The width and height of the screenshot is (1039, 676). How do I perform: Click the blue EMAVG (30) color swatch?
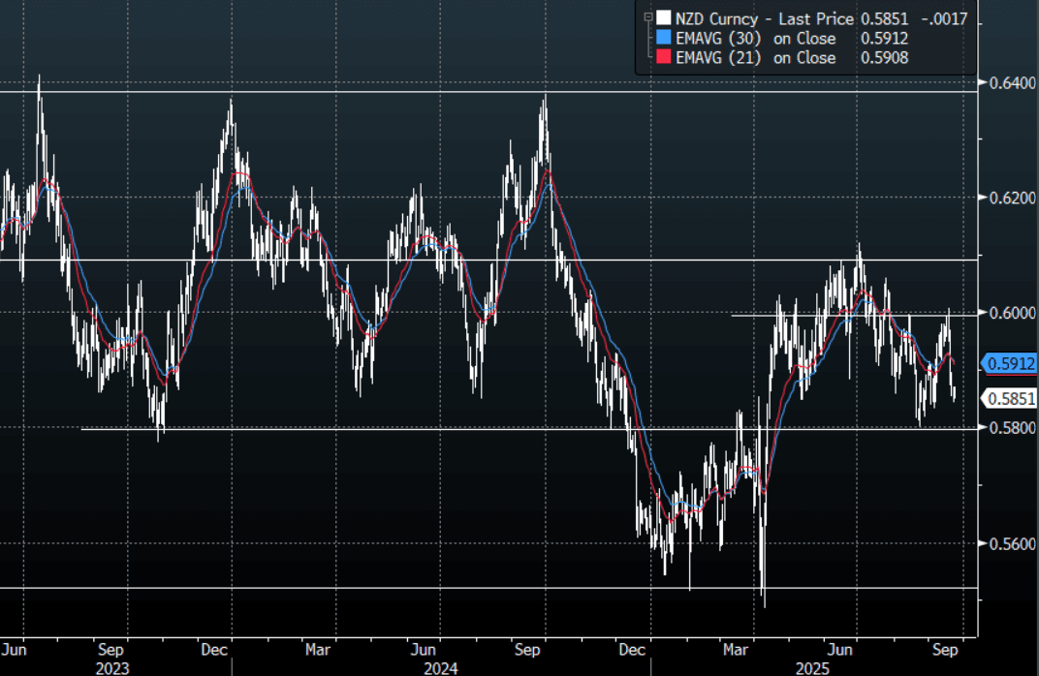click(663, 39)
